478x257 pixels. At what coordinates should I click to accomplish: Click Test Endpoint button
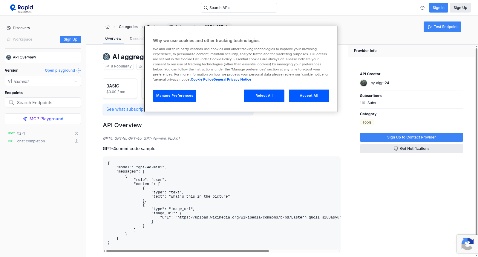[442, 27]
